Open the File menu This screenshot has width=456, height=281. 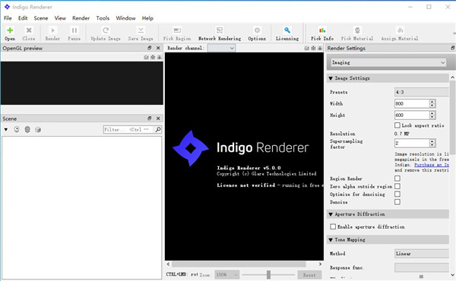[8, 18]
